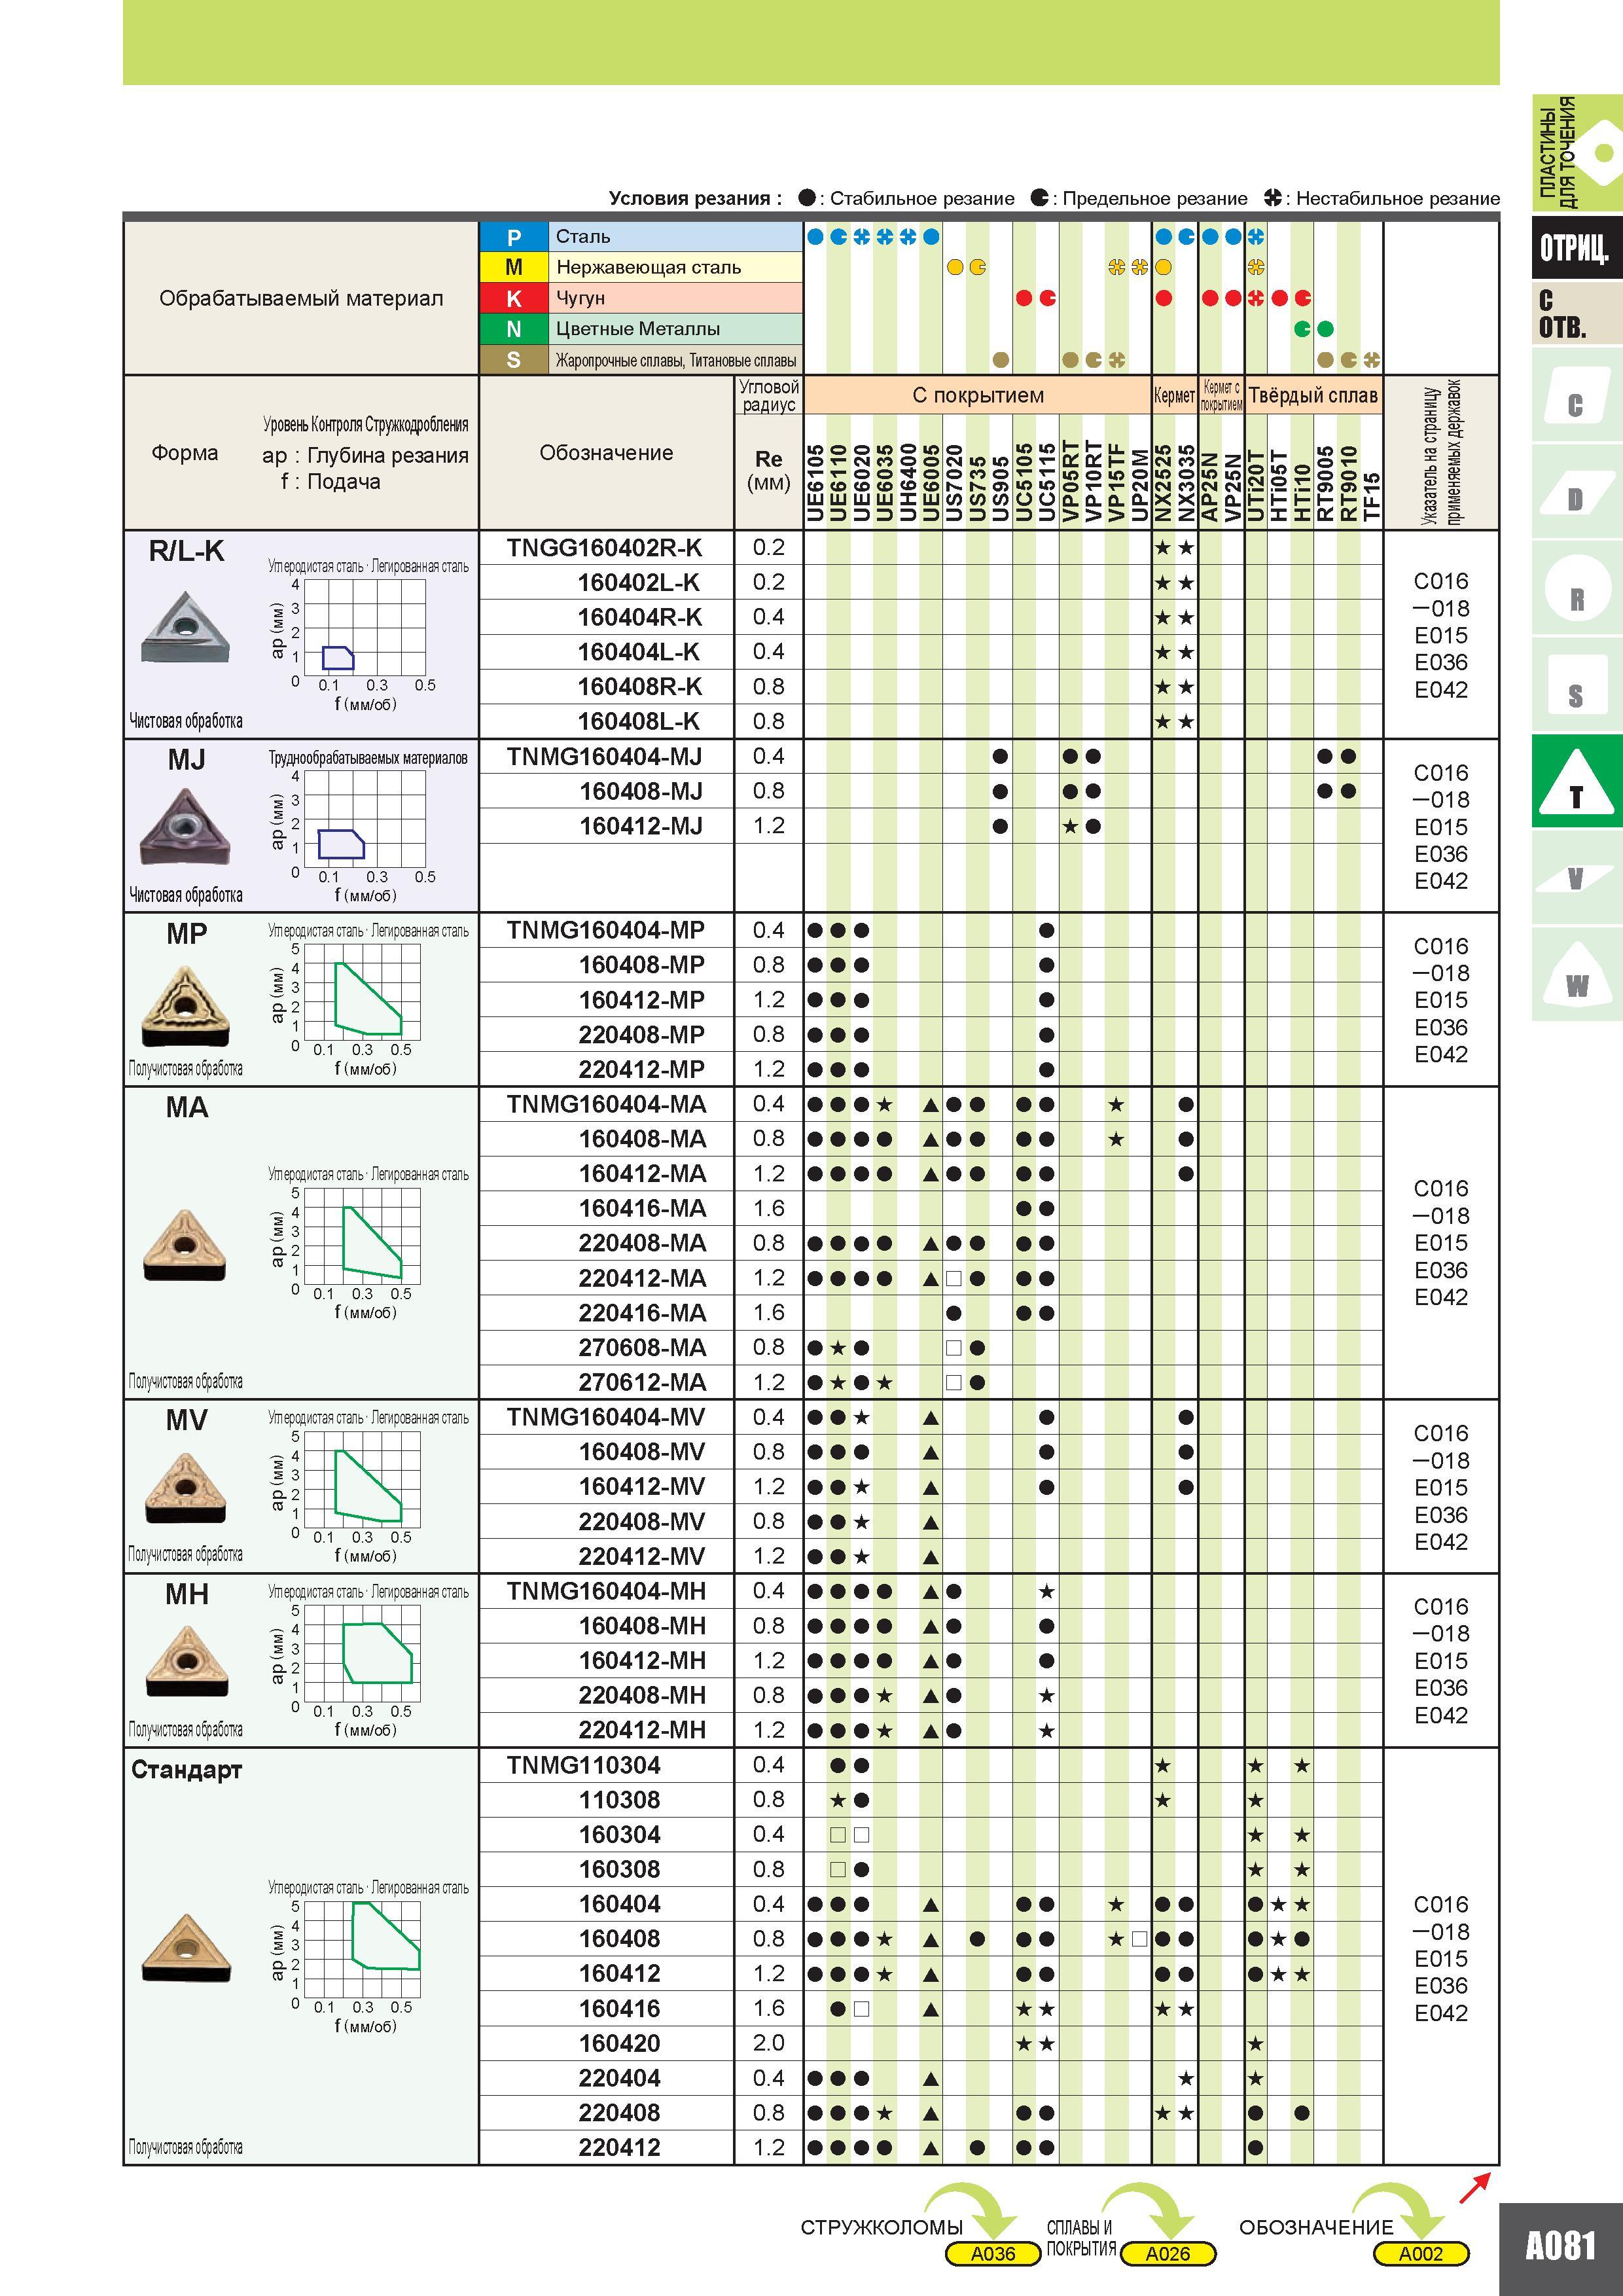Click the Предельное резание legend symbol
1623x2296 pixels.
coord(1040,198)
